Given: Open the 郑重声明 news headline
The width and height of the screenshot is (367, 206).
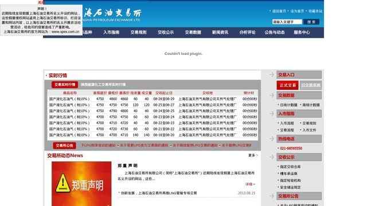Looking at the screenshot, I should point(127,165).
